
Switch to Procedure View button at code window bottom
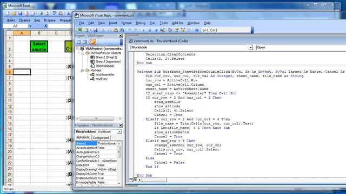[131, 179]
